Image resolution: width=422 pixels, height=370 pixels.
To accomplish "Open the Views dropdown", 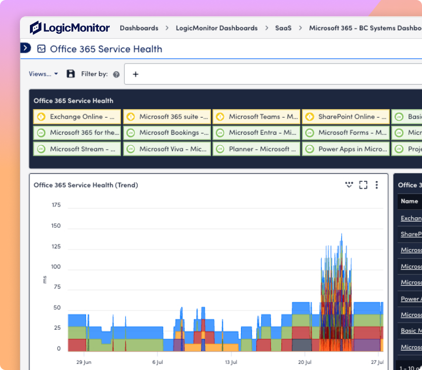I will click(43, 74).
